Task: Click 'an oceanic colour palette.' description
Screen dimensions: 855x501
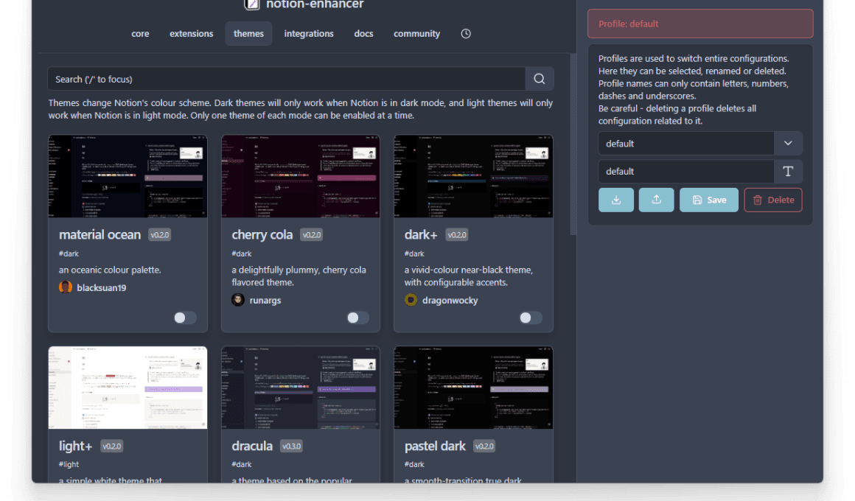Action: 110,270
